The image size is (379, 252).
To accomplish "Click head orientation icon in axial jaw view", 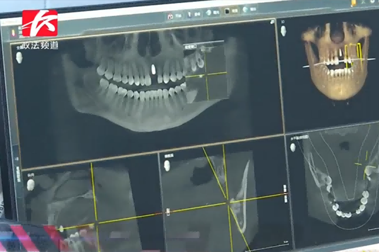I will click(292, 147).
